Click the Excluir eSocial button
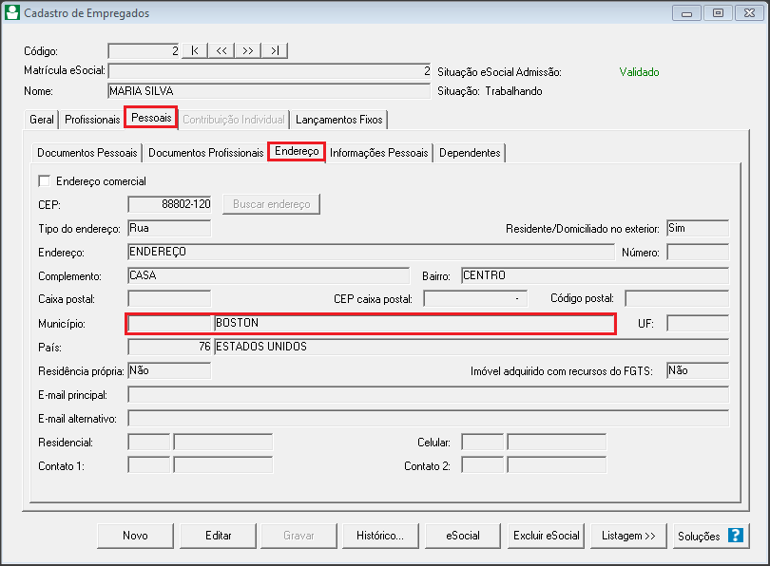 (547, 536)
